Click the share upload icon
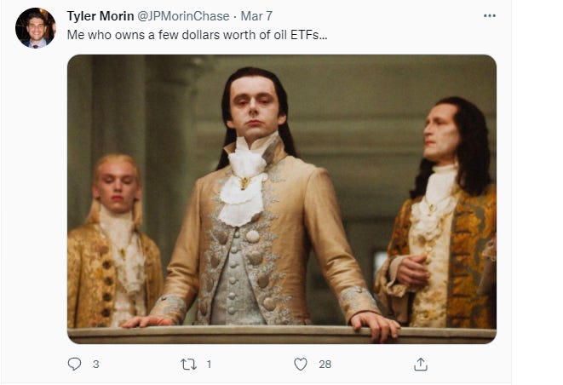This screenshot has width=563, height=385. tap(421, 365)
